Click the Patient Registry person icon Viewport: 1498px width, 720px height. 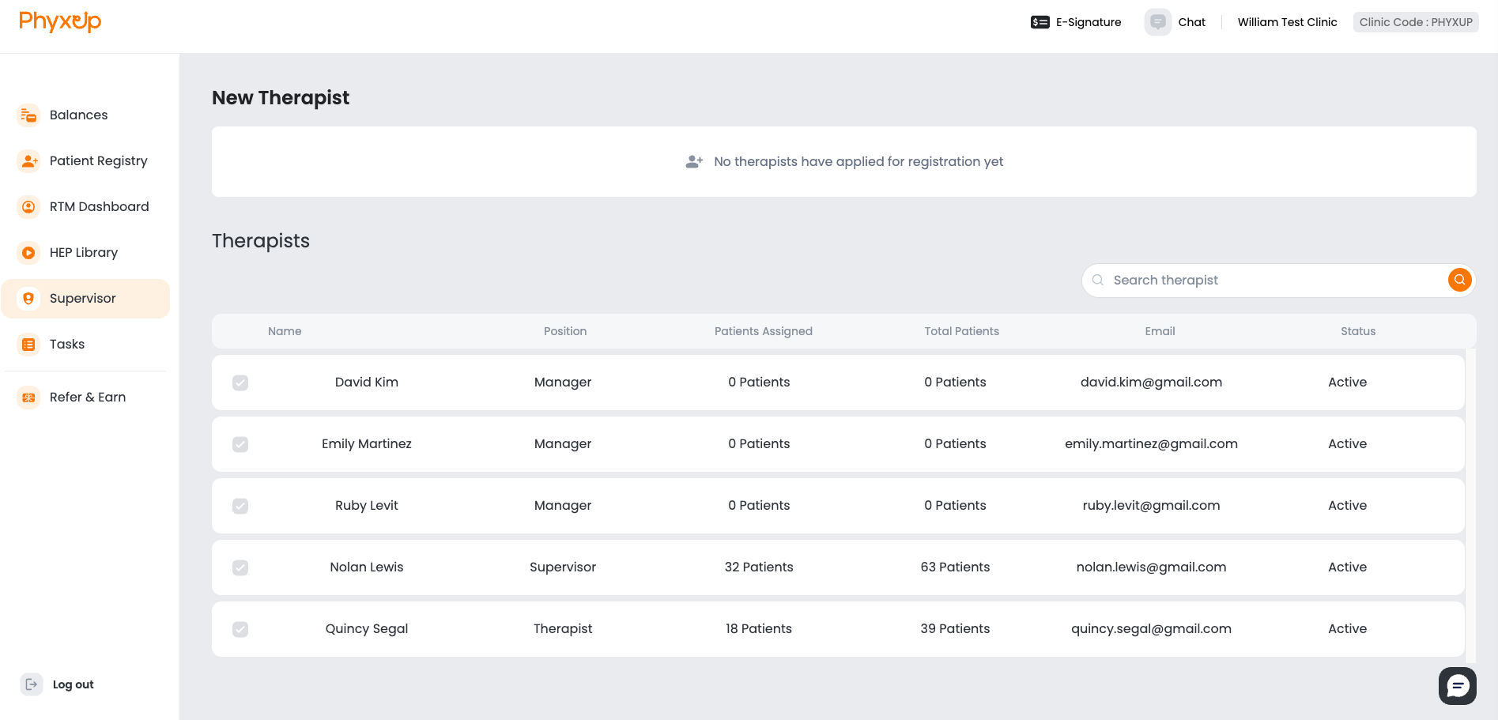(x=28, y=160)
